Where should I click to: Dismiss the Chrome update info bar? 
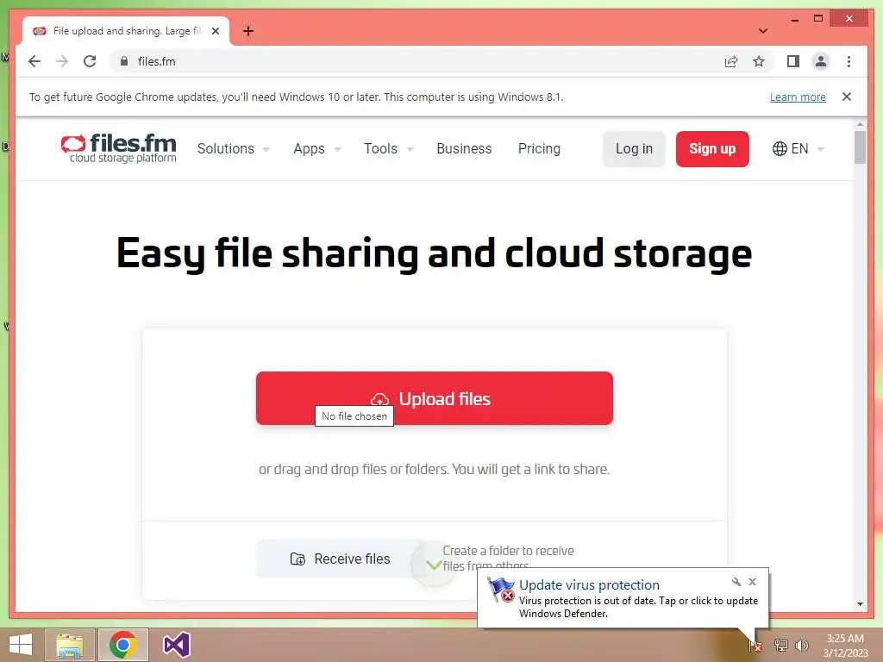pos(847,97)
